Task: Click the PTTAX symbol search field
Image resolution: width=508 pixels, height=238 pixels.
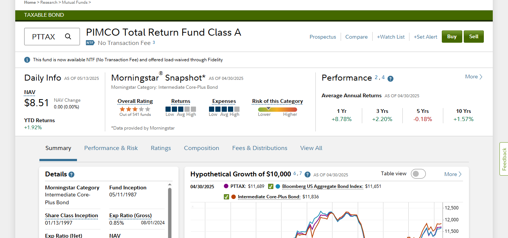Action: 52,36
